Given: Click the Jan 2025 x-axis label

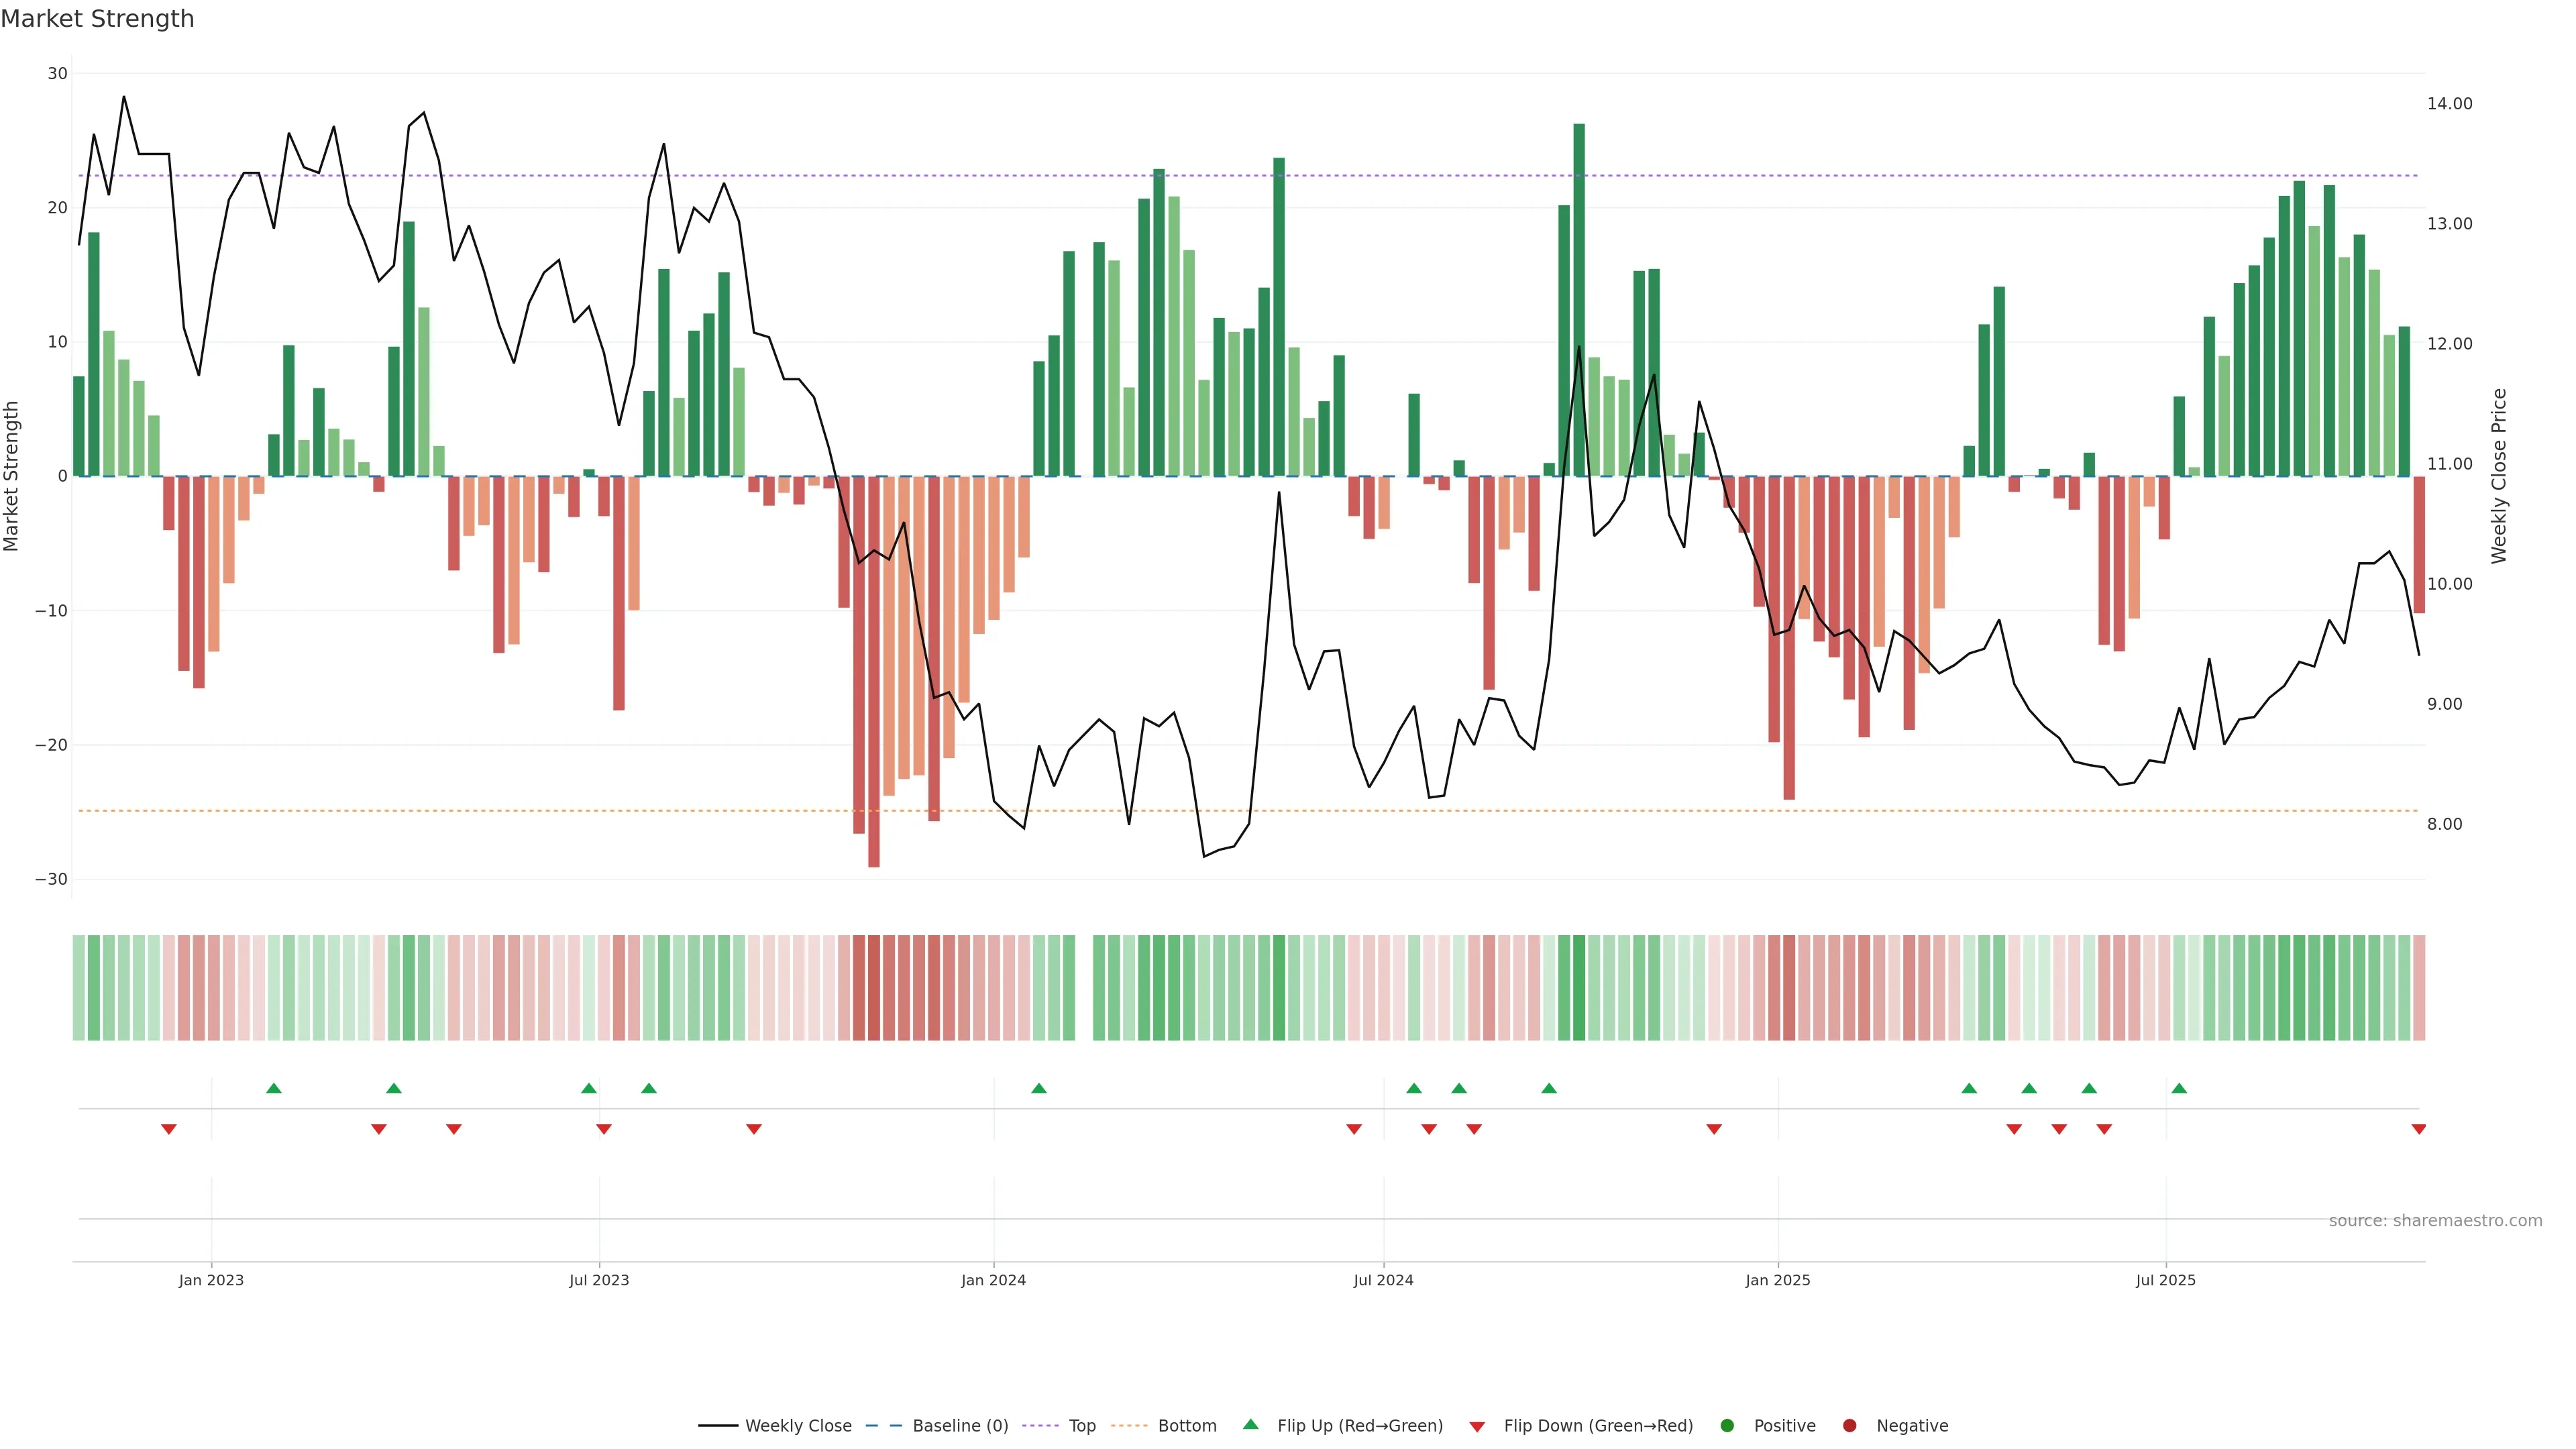Looking at the screenshot, I should 1777,1280.
